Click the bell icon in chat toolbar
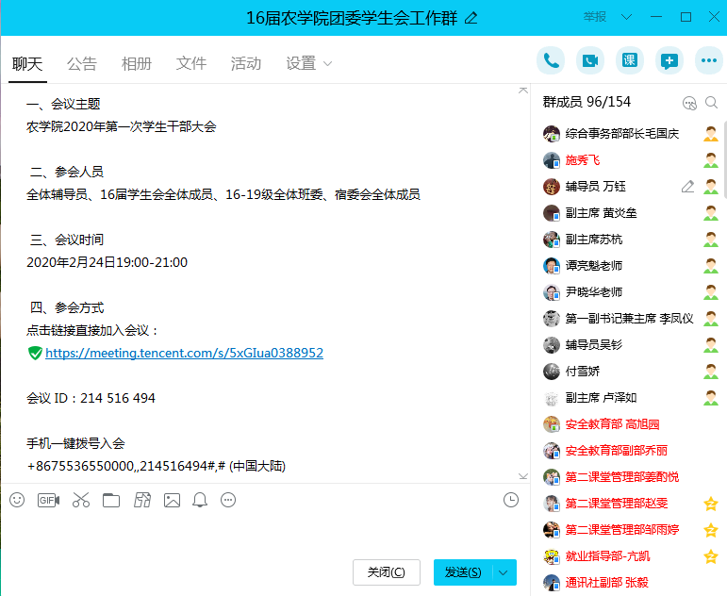Image resolution: width=727 pixels, height=596 pixels. click(200, 500)
